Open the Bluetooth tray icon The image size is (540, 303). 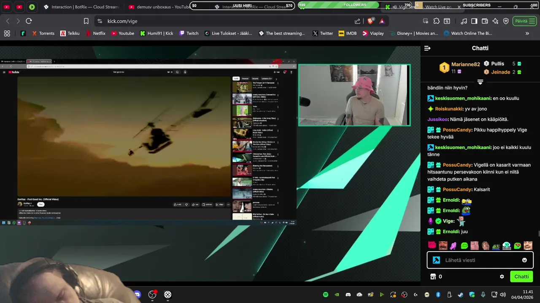438,295
